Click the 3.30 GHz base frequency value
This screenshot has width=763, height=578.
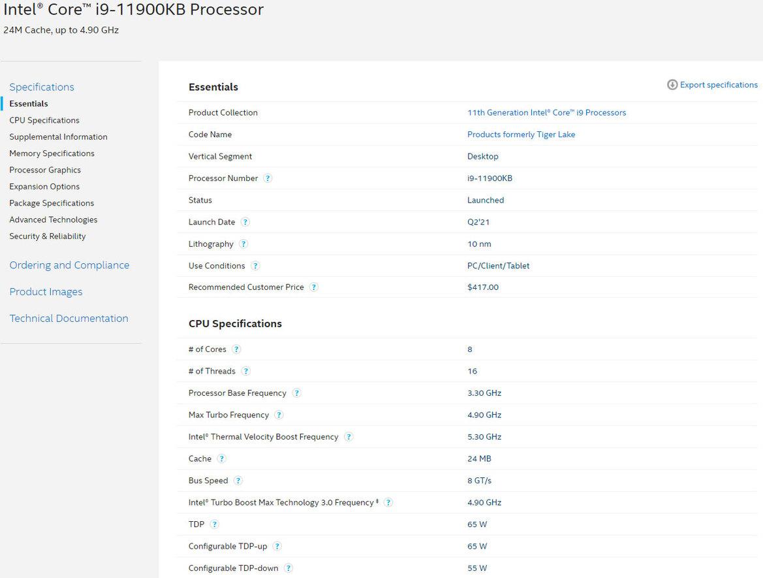pos(484,393)
